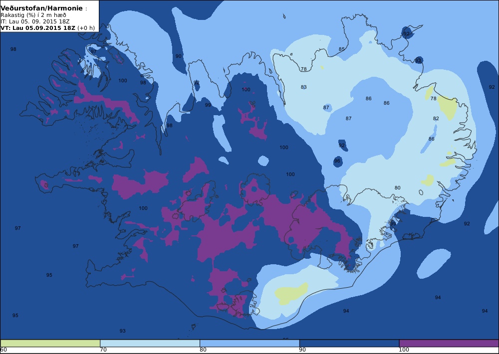The image size is (499, 354).
Task: Click the legend label "70"
Action: pyautogui.click(x=103, y=350)
